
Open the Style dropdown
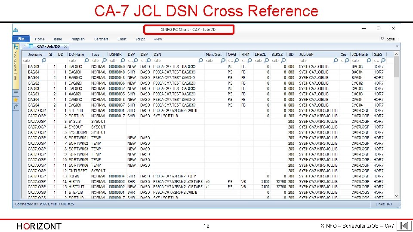392,39
